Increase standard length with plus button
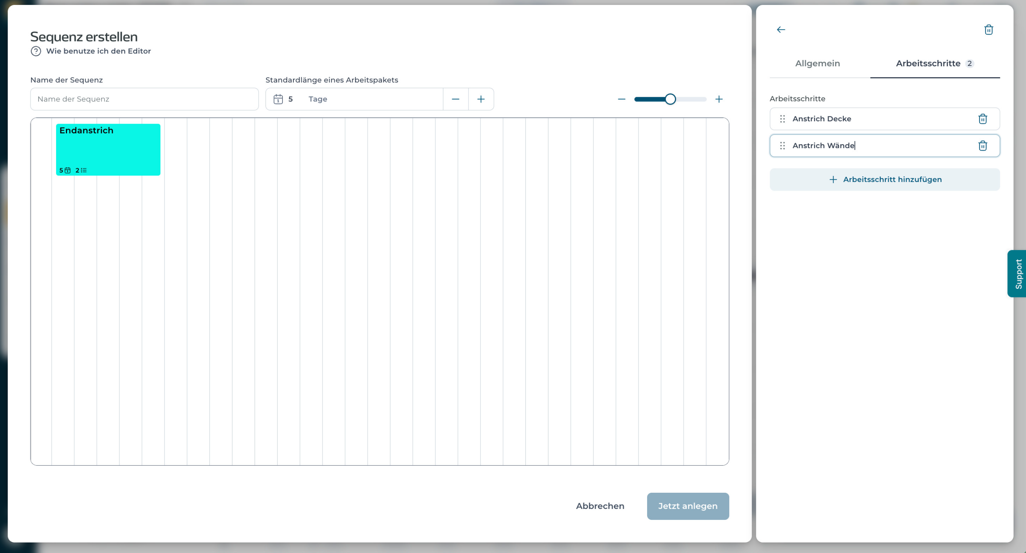This screenshot has height=553, width=1026. click(481, 99)
